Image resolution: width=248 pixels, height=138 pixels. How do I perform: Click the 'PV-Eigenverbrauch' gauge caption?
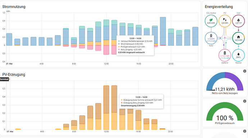(x=225, y=123)
